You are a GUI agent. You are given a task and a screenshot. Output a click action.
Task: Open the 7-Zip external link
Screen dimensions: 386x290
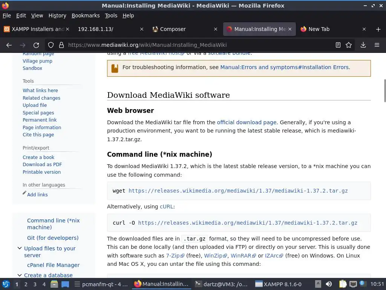pos(175,256)
